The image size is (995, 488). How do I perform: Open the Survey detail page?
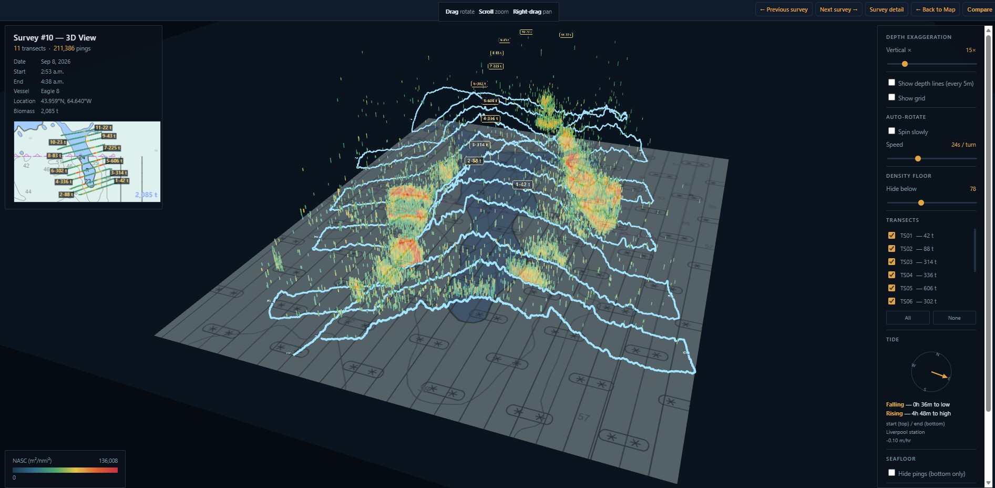coord(886,9)
